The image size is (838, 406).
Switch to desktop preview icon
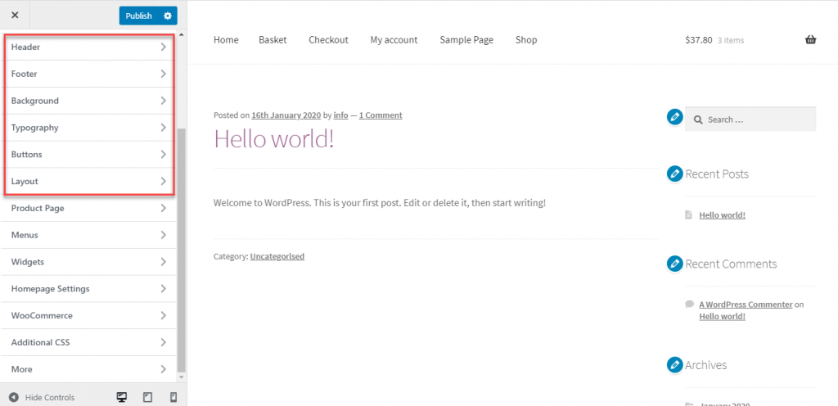click(x=122, y=398)
